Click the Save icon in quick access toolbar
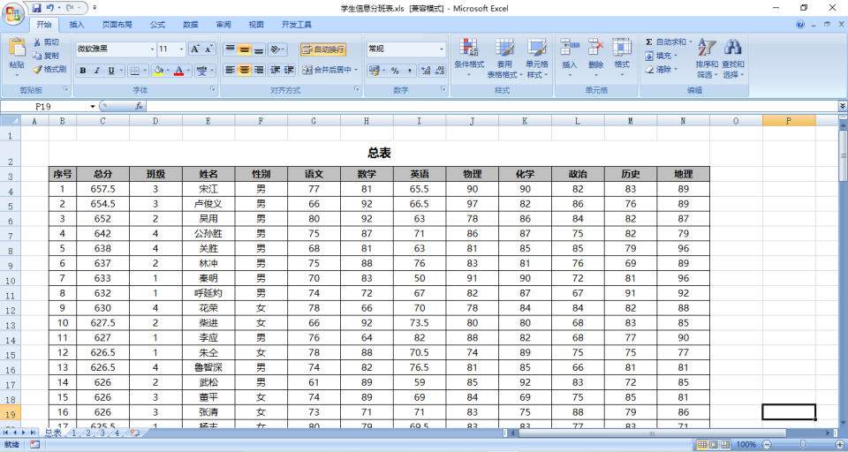848x452 pixels. pos(36,8)
